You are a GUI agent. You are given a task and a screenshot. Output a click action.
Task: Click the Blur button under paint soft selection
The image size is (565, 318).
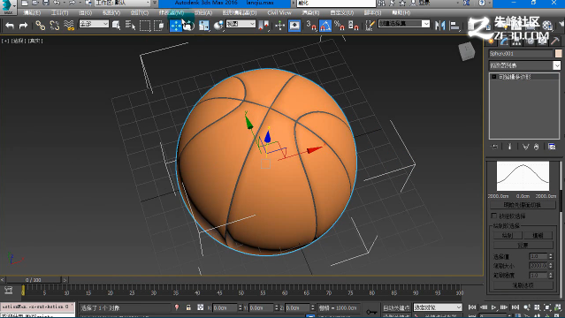click(538, 236)
